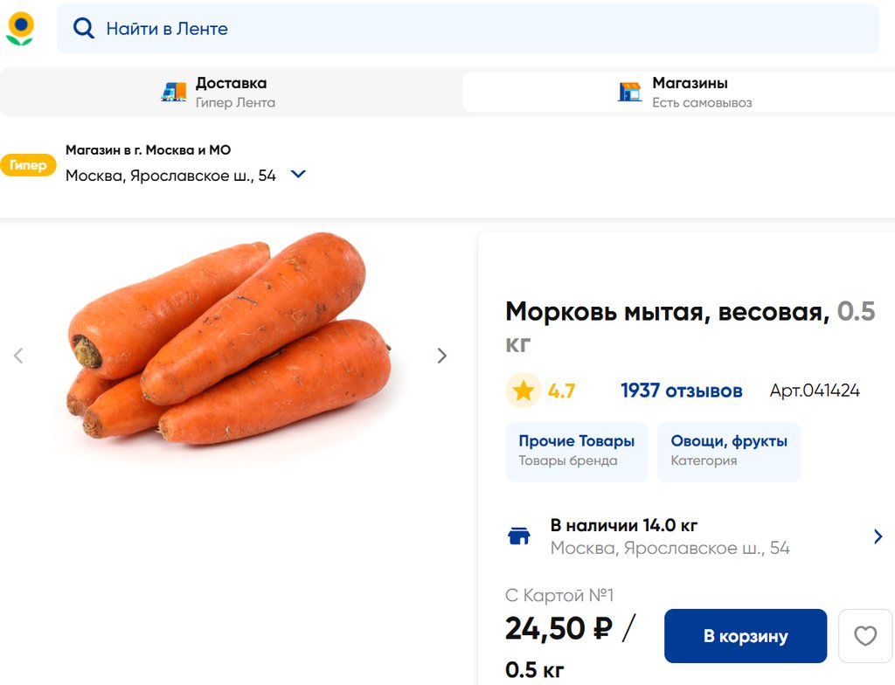This screenshot has height=685, width=895.
Task: Click the search magnifier icon
Action: (x=83, y=29)
